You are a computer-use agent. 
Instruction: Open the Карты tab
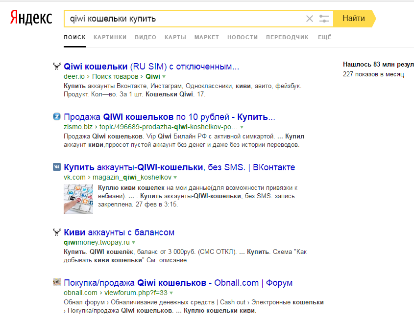click(x=175, y=37)
